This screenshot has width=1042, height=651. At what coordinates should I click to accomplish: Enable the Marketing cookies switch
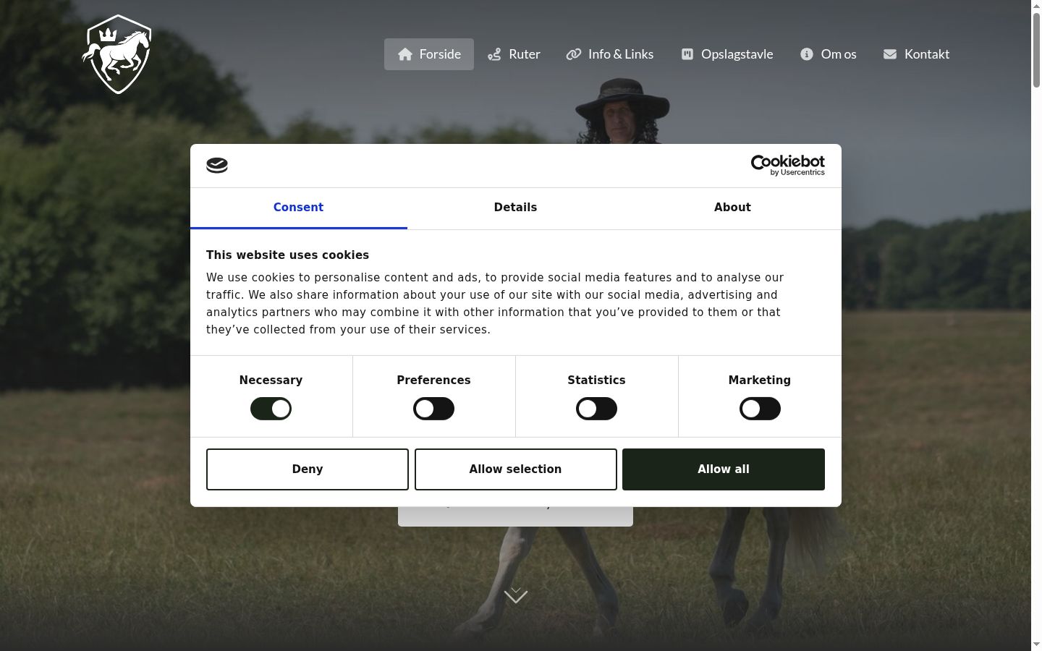tap(760, 409)
